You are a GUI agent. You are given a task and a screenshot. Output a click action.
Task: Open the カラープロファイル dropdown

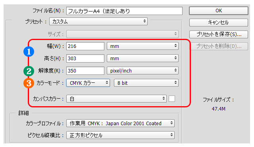pyautogui.click(x=120, y=123)
